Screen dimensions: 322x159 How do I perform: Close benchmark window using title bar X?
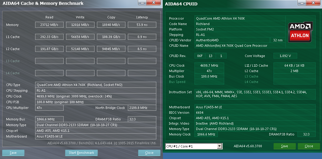click(154, 2)
